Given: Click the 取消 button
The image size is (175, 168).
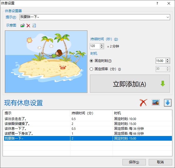Looking at the screenshot, I should tap(160, 162).
